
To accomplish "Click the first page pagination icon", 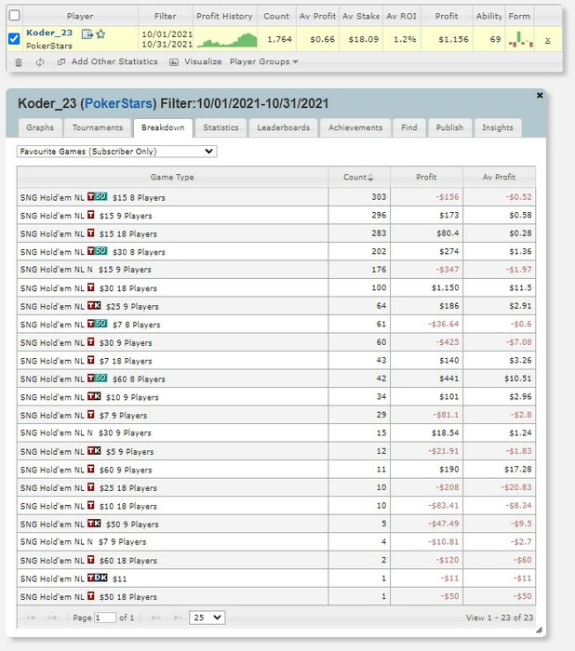I will tap(31, 618).
